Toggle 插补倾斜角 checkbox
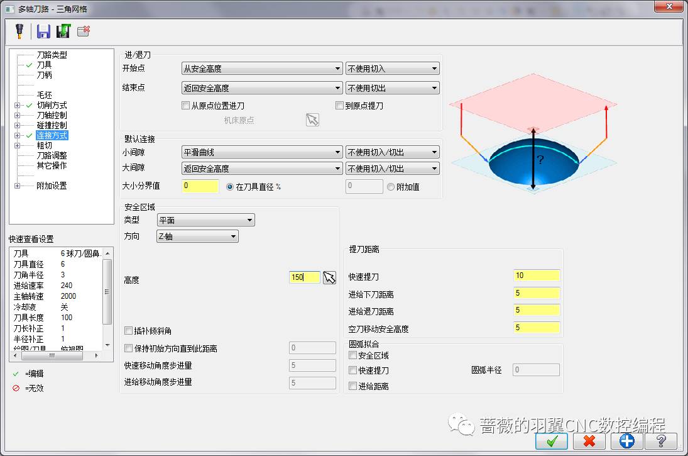 [129, 330]
